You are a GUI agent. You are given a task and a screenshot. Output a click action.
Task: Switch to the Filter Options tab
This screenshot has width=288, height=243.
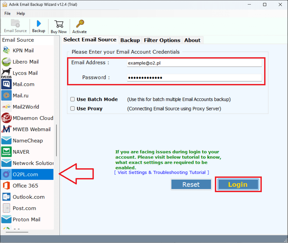coord(162,40)
